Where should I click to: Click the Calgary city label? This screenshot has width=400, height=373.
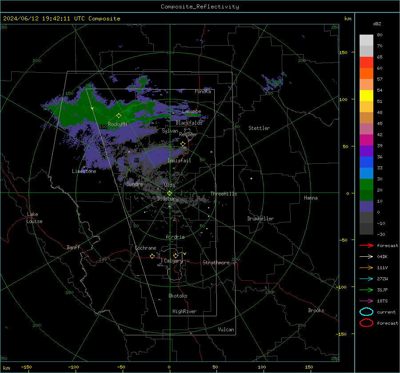[x=173, y=261]
